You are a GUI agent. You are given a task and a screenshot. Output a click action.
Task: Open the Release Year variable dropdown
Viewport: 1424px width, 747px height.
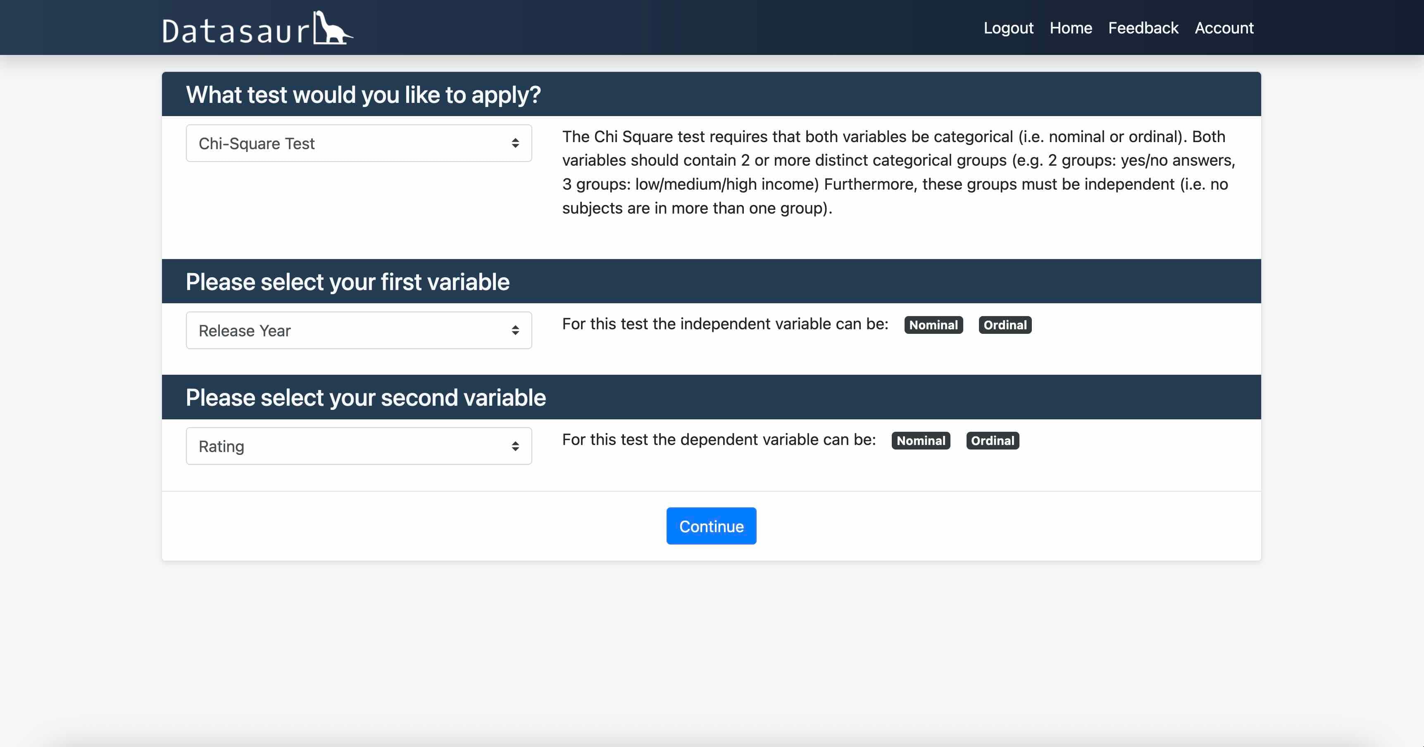tap(358, 331)
